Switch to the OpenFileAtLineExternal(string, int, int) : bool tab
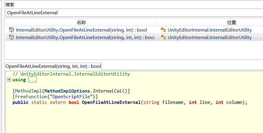Screen dimensions: 263x133 pyautogui.click(x=53, y=66)
